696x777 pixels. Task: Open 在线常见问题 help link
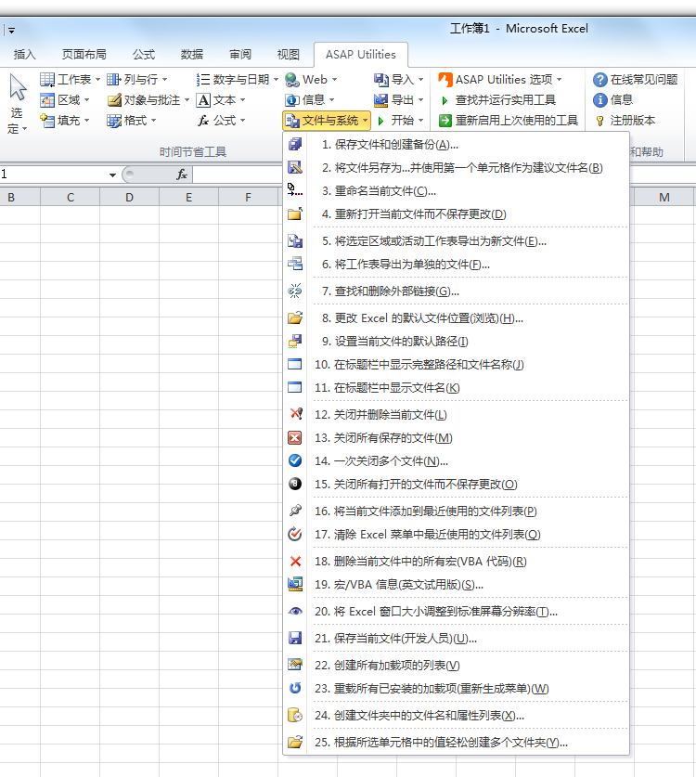(635, 79)
